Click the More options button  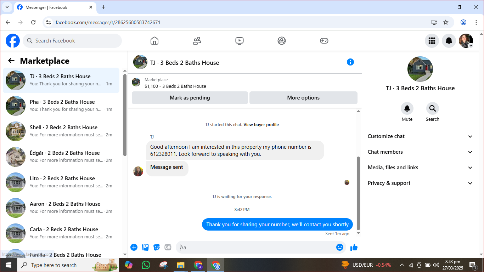tap(303, 98)
